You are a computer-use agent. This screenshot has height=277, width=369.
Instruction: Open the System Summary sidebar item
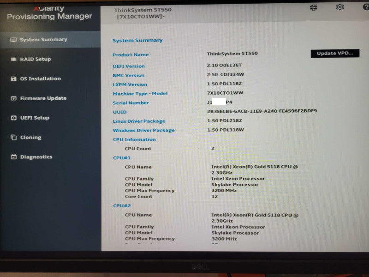click(50, 40)
